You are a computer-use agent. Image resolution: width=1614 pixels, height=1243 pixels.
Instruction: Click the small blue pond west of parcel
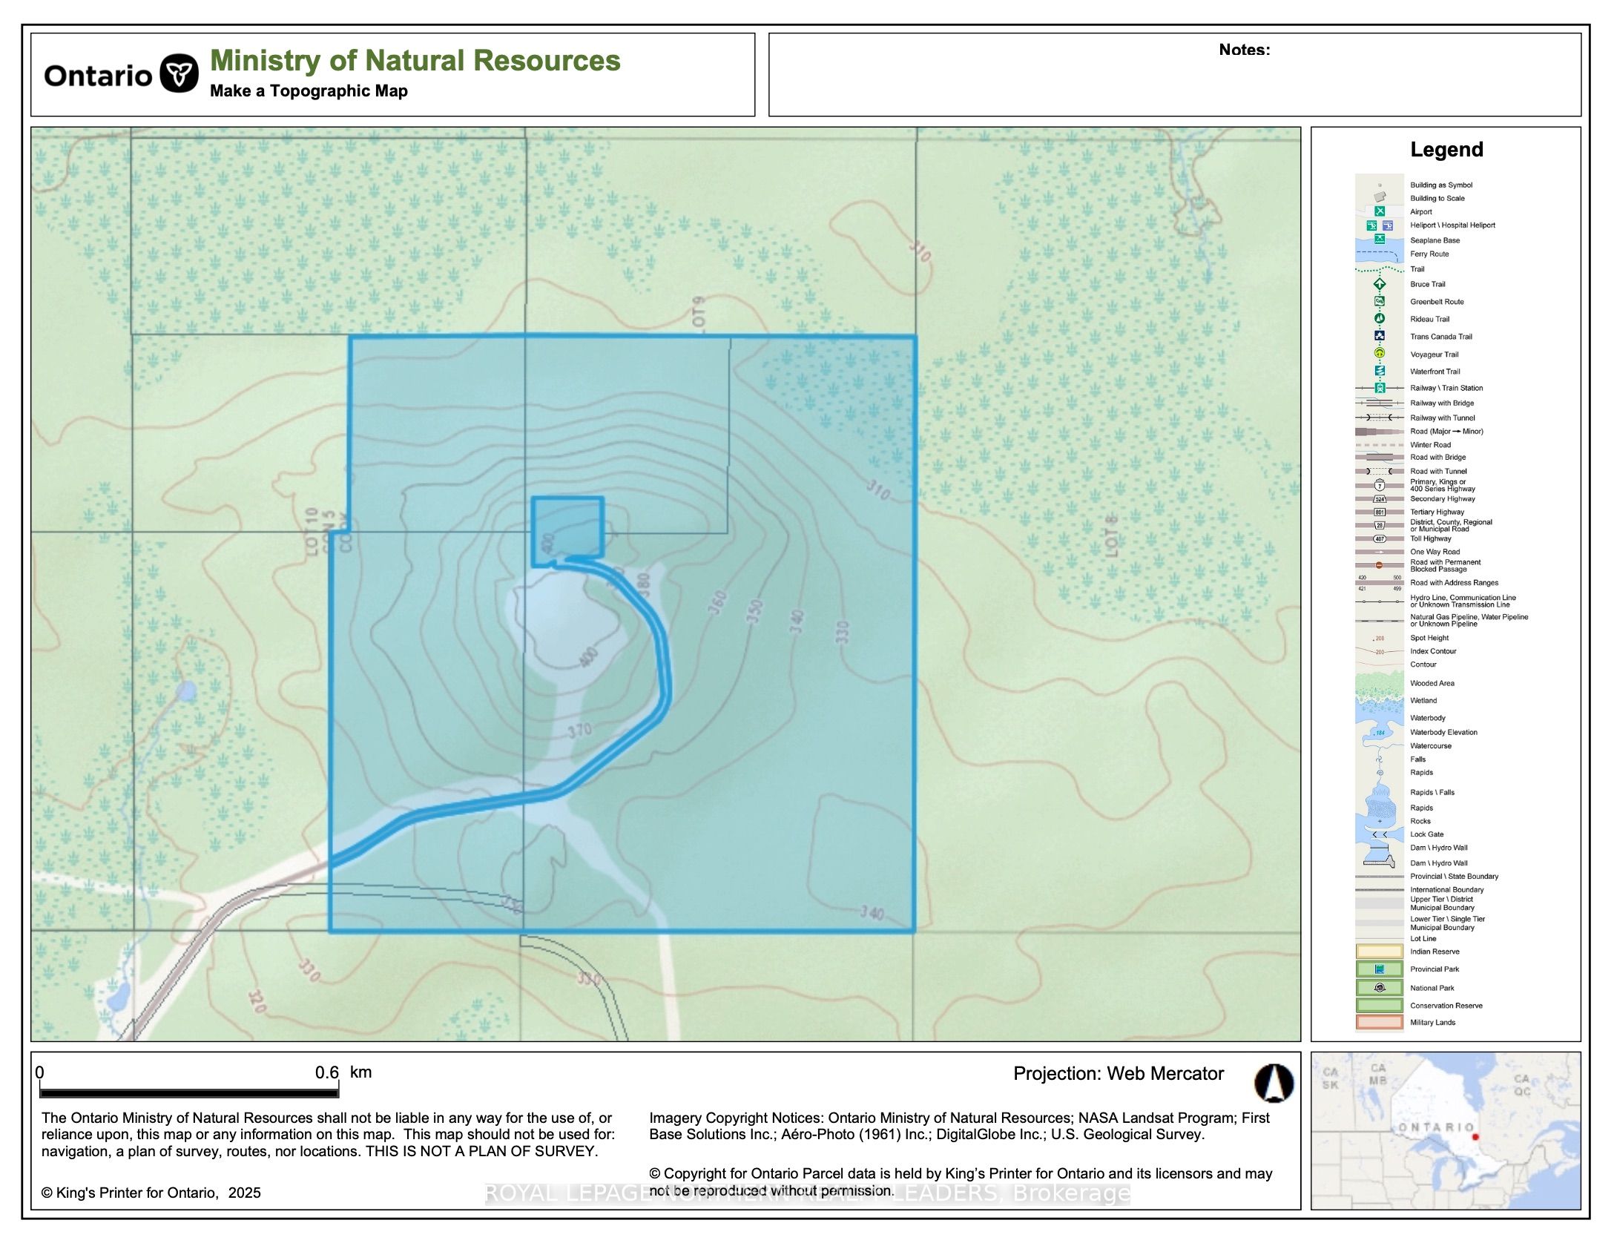[x=186, y=691]
